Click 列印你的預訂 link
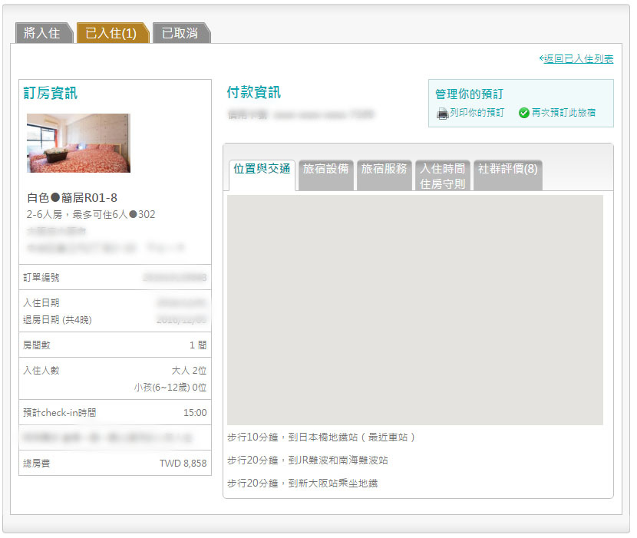 [477, 113]
